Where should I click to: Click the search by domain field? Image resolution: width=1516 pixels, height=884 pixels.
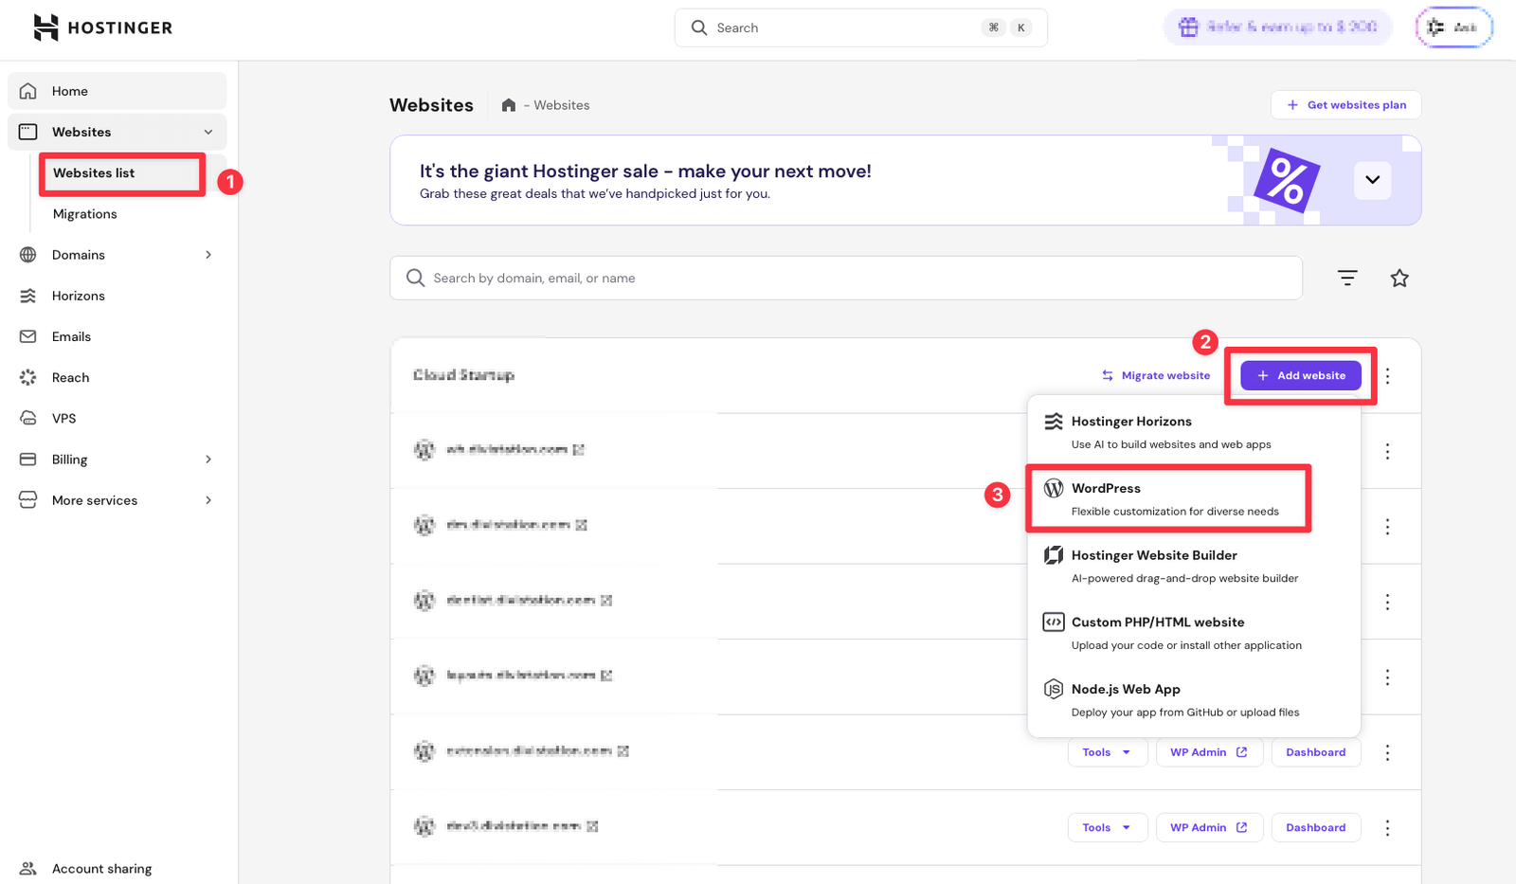coord(845,278)
